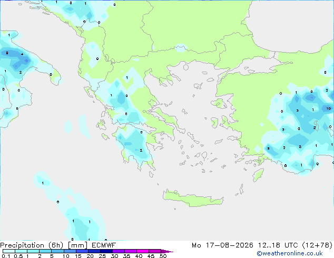334x258 pixels.
Task: Click the '[mm]' unit label
Action: click(77, 245)
